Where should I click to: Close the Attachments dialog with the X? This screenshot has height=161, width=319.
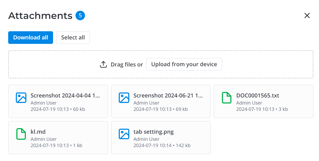tap(307, 16)
